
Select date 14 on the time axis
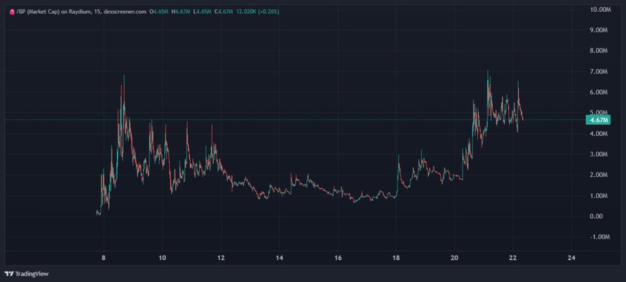click(x=280, y=258)
